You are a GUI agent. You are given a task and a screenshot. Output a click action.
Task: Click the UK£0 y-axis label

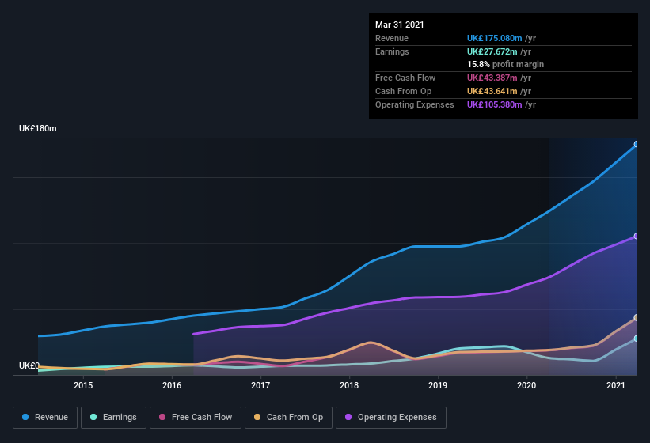click(x=29, y=365)
